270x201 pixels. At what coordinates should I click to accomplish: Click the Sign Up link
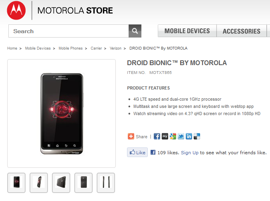click(x=190, y=153)
